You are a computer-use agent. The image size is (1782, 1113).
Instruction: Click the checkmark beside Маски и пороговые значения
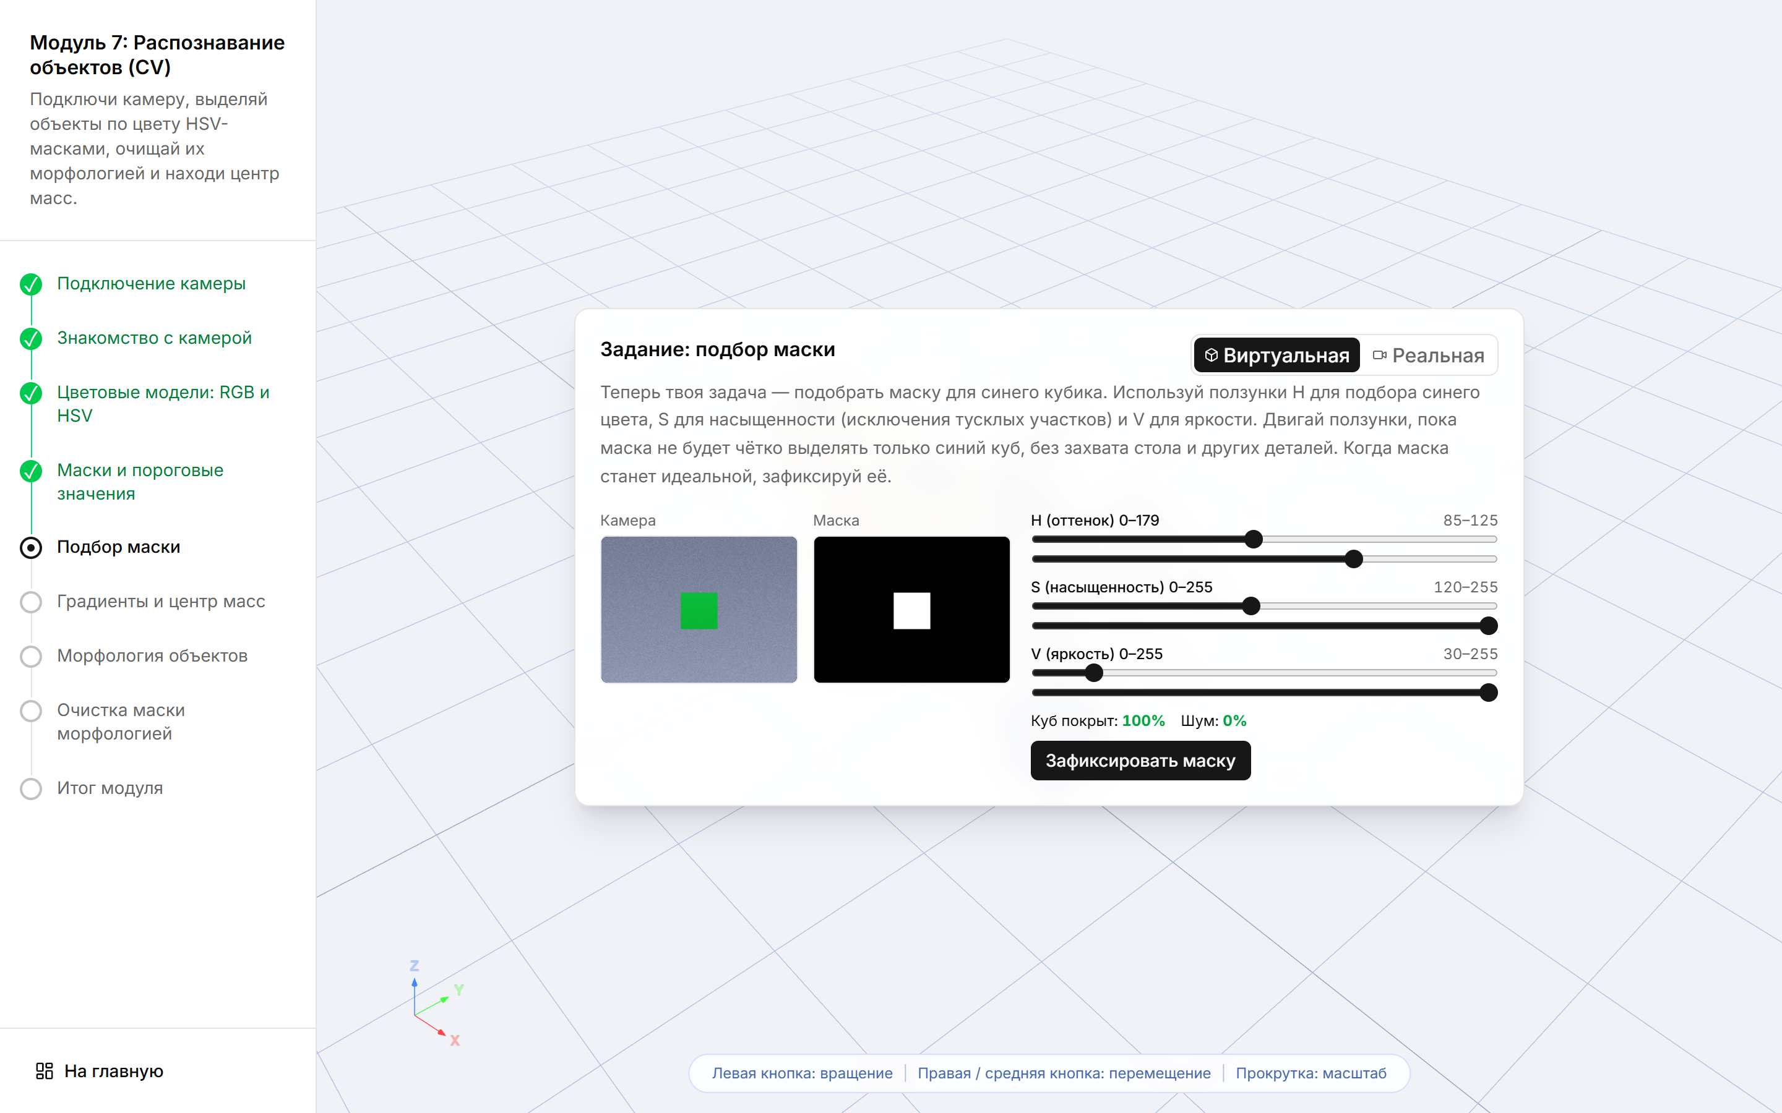point(31,471)
